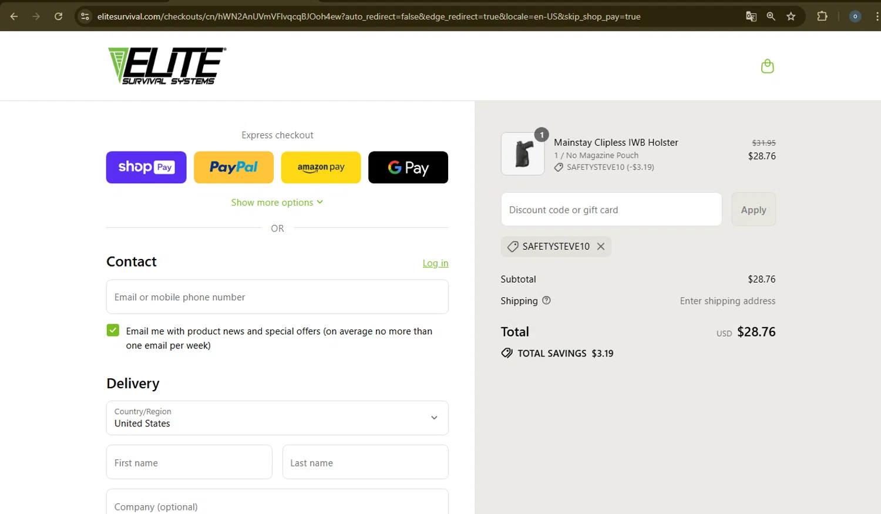881x514 pixels.
Task: Remove the SAFETYSTEVE10 discount code
Action: tap(601, 247)
